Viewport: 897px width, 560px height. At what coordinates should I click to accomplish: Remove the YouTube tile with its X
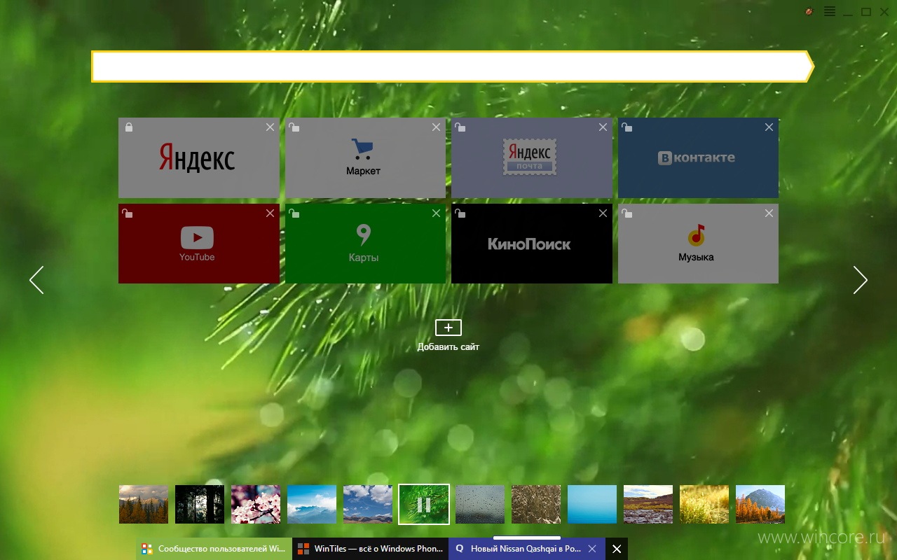(270, 213)
